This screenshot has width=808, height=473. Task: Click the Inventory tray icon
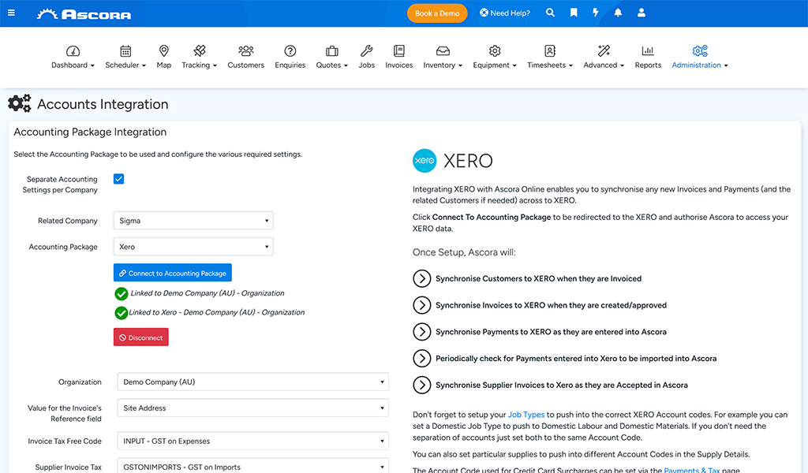coord(443,51)
